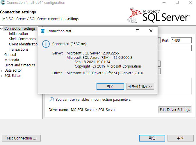Select Data editor in the settings tree
The height and width of the screenshot is (145, 196).
13,70
